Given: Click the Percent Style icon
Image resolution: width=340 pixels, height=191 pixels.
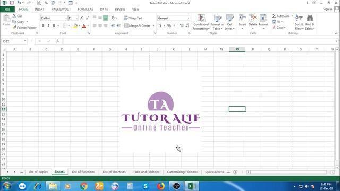Looking at the screenshot, I should click(169, 25).
